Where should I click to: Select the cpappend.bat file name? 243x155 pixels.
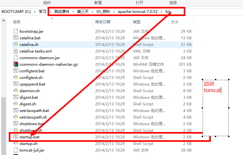click(32, 84)
